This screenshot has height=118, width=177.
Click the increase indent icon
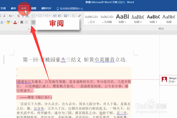[x=59, y=16]
